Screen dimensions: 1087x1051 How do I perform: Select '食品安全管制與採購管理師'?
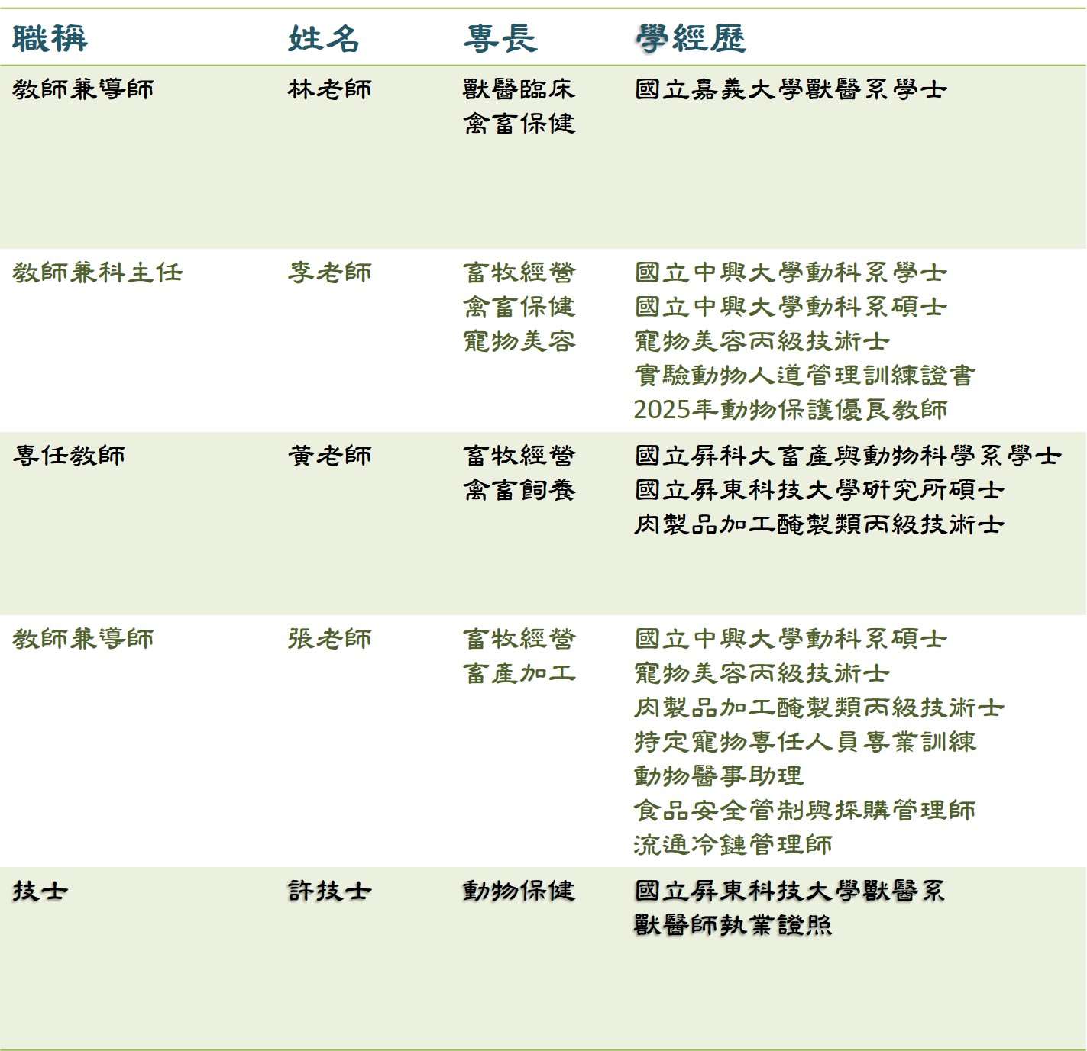(805, 811)
